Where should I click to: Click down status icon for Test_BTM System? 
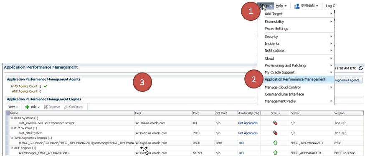275,133
